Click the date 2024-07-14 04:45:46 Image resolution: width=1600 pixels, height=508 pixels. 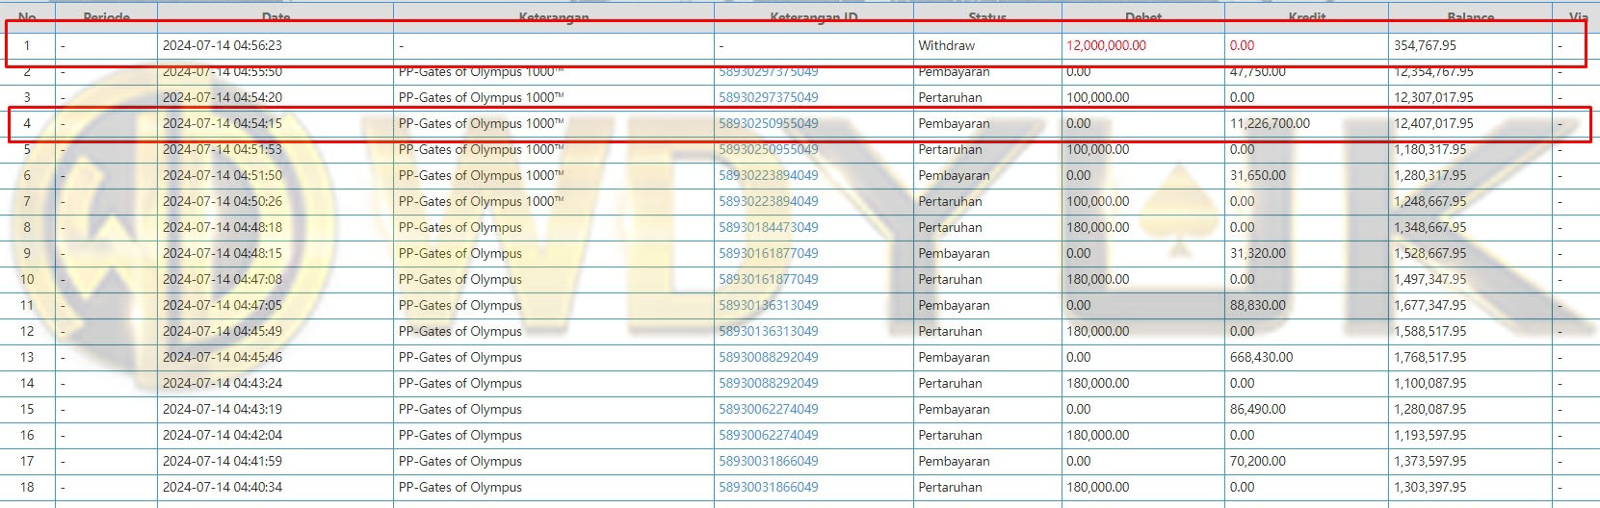[x=223, y=358]
